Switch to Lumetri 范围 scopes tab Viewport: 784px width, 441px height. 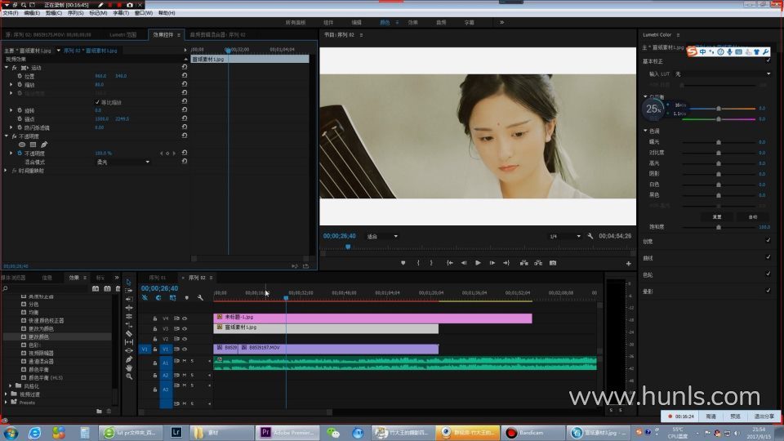[122, 34]
